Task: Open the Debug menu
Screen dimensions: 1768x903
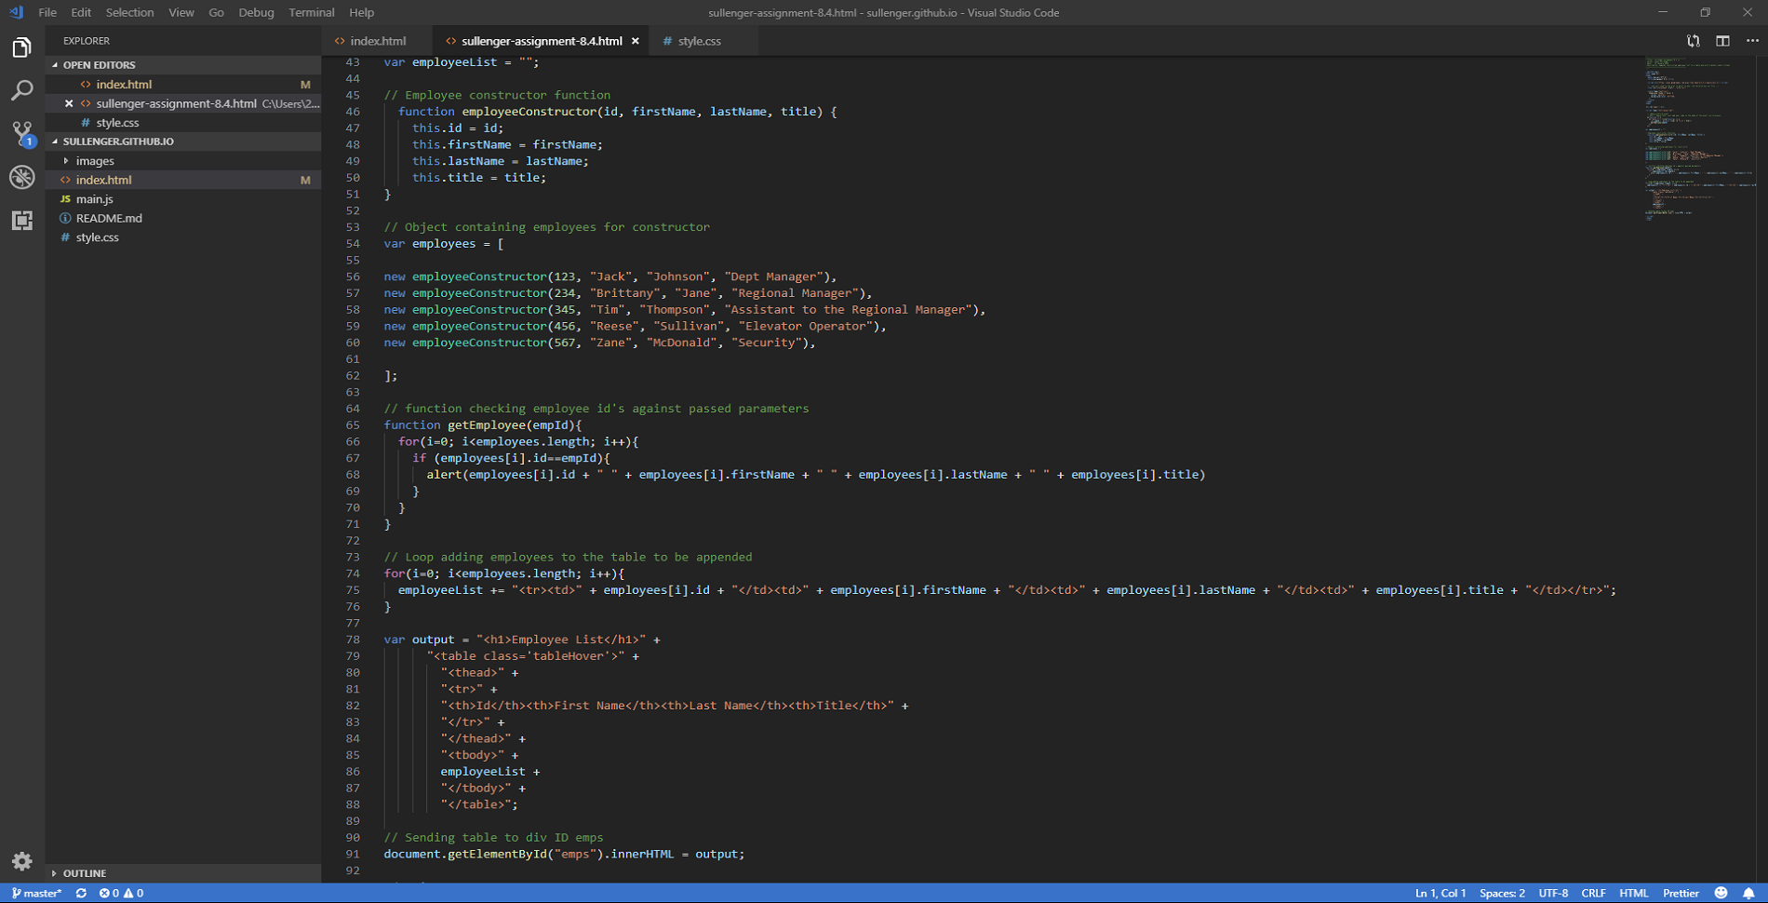Action: [x=256, y=12]
